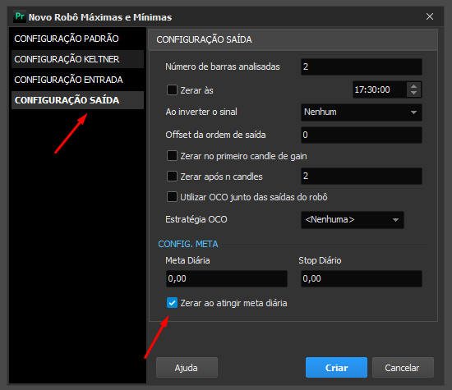452x390 pixels.
Task: Decrease the Zerar às time with down arrow
Action: pos(414,93)
